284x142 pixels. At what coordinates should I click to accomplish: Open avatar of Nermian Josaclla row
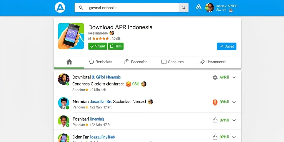tap(64, 103)
